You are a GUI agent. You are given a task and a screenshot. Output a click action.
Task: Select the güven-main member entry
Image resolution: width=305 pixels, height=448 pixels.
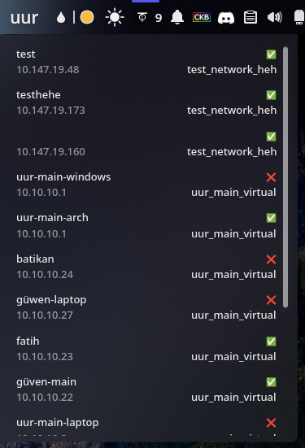coord(146,389)
